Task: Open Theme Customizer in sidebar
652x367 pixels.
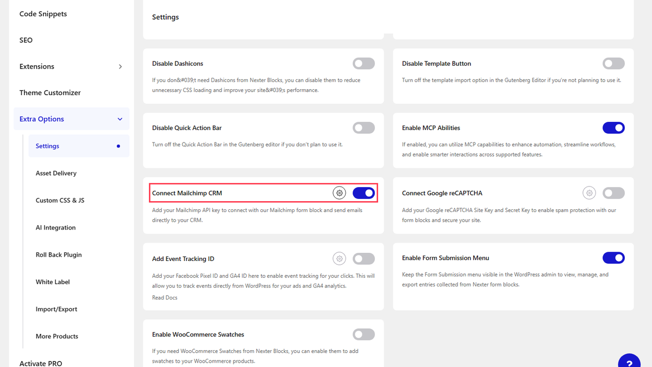Action: pyautogui.click(x=50, y=92)
